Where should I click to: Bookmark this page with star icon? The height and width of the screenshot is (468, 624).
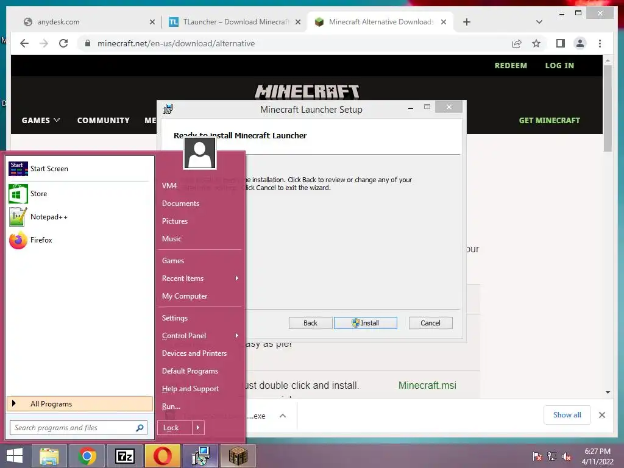tap(536, 43)
